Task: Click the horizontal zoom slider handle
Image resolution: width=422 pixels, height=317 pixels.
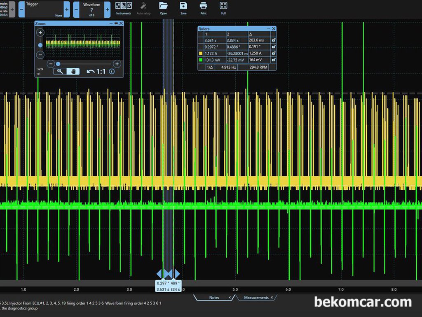Action: pyautogui.click(x=58, y=64)
